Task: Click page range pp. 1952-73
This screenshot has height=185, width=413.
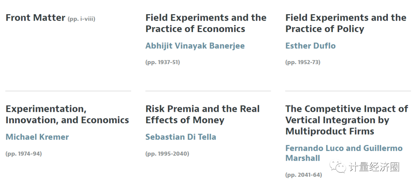Action: 302,62
